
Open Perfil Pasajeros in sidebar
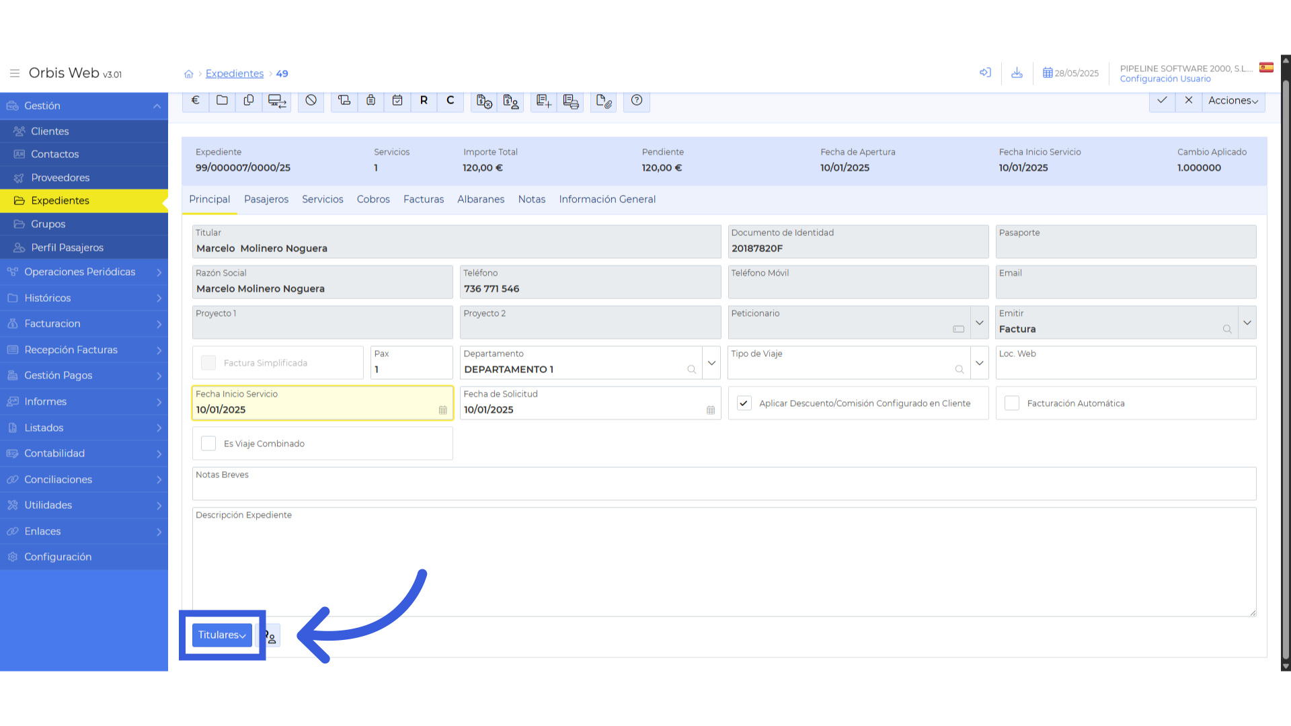click(84, 248)
